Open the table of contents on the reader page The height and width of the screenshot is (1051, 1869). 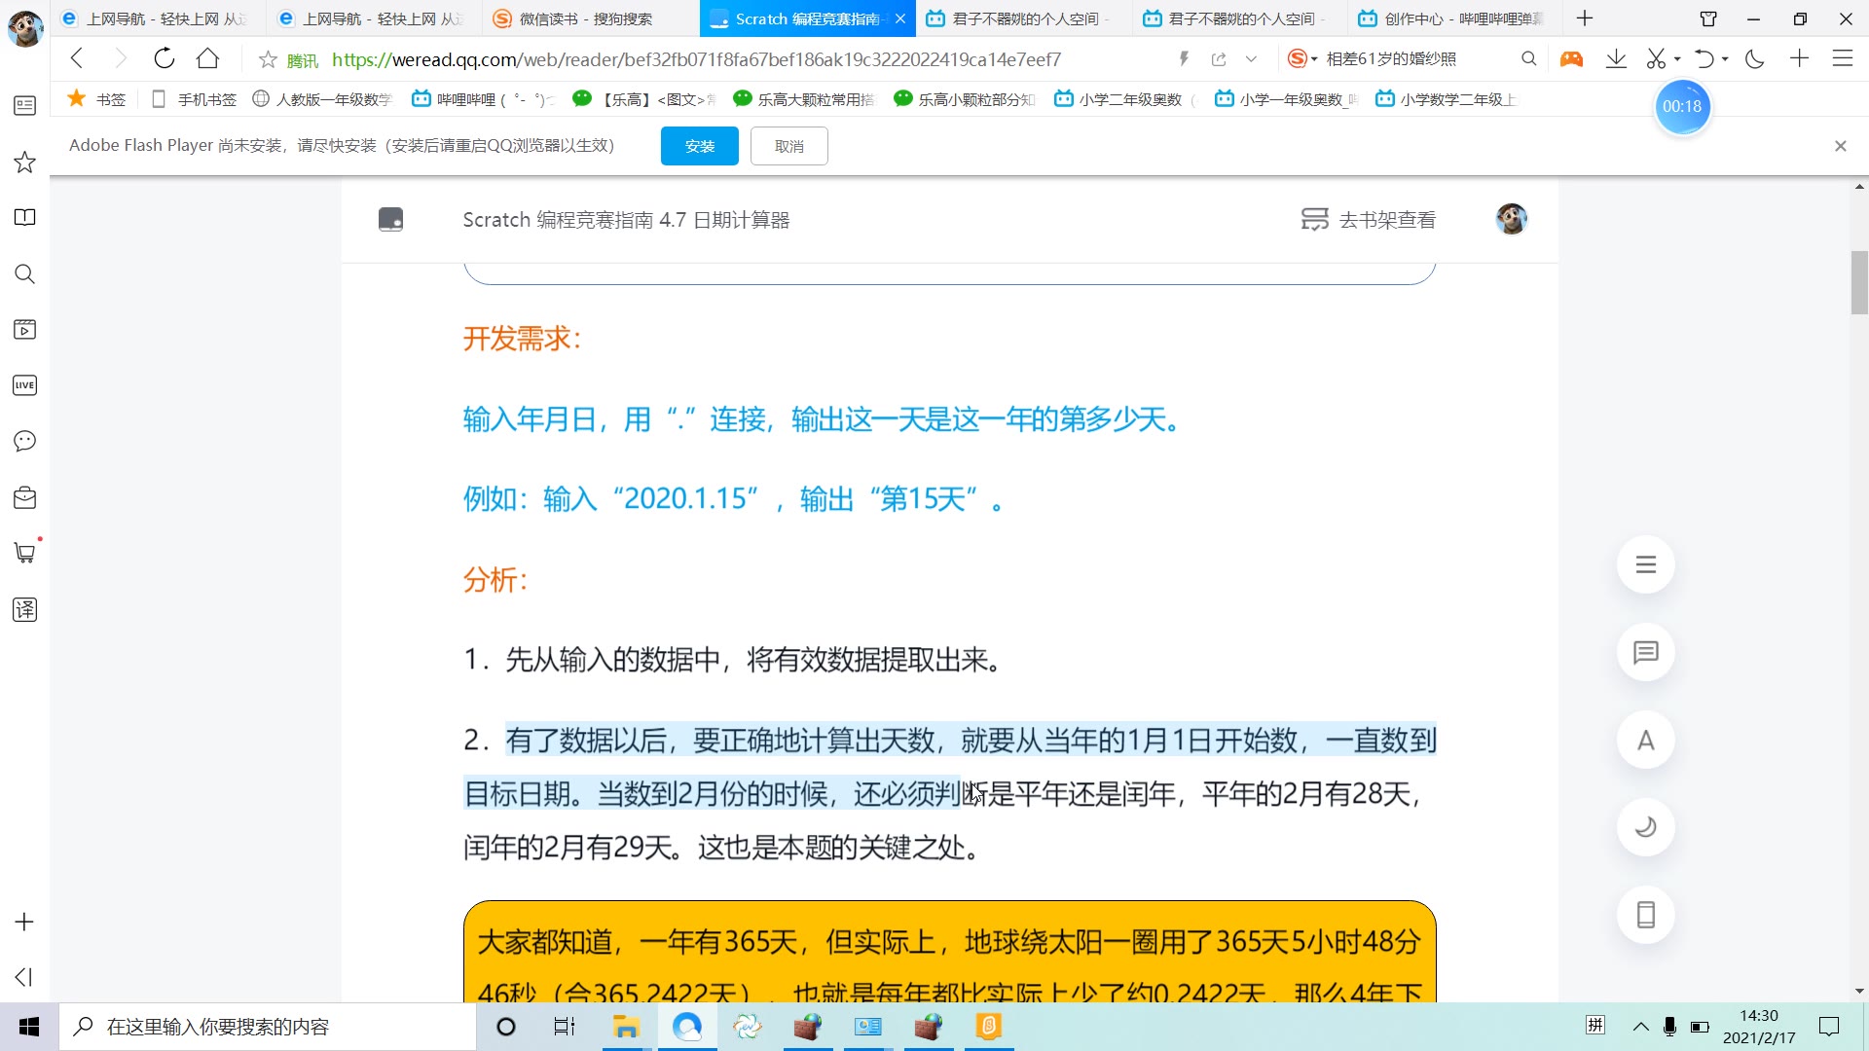point(1645,564)
